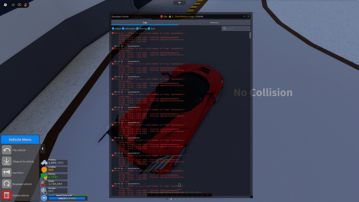Image resolution: width=359 pixels, height=202 pixels.
Task: Click the Use Horn label
Action: [18, 173]
